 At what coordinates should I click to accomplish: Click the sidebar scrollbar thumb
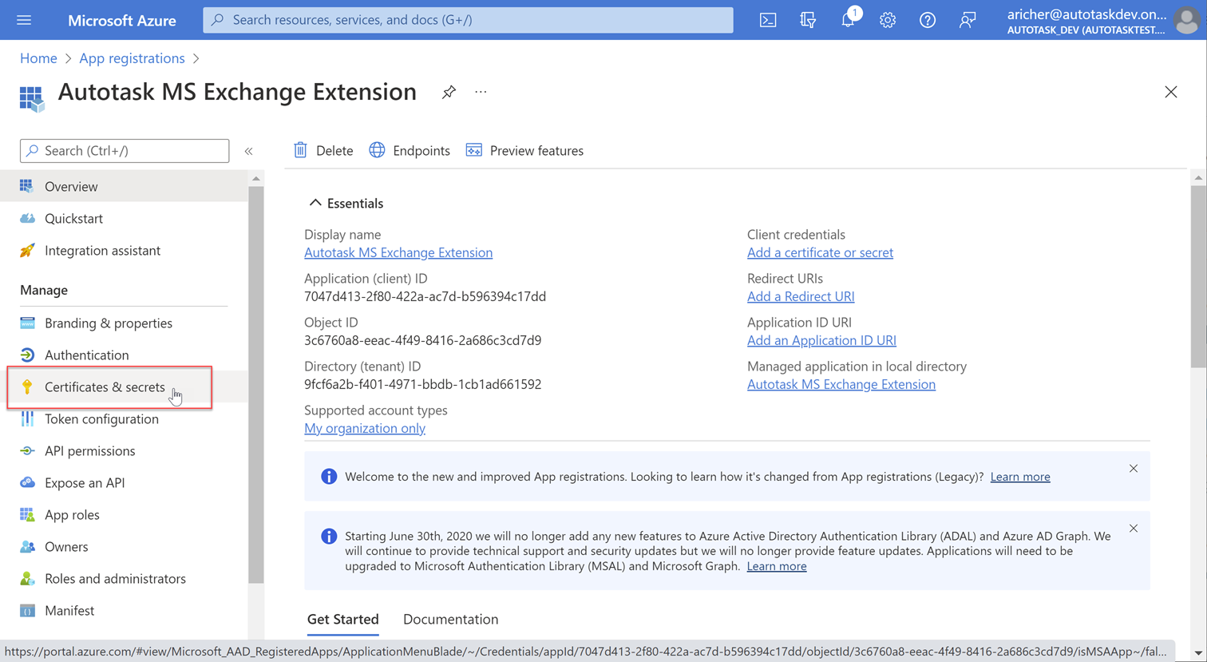256,383
